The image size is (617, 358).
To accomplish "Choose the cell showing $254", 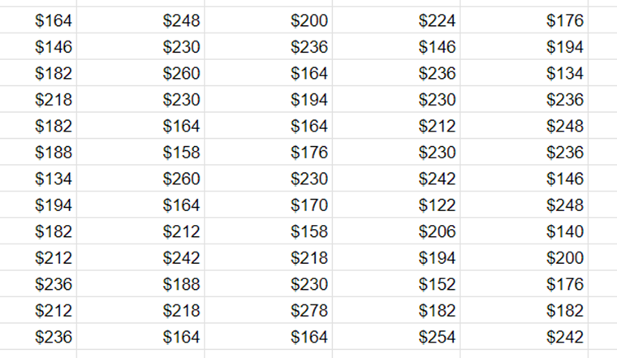I will [396, 336].
